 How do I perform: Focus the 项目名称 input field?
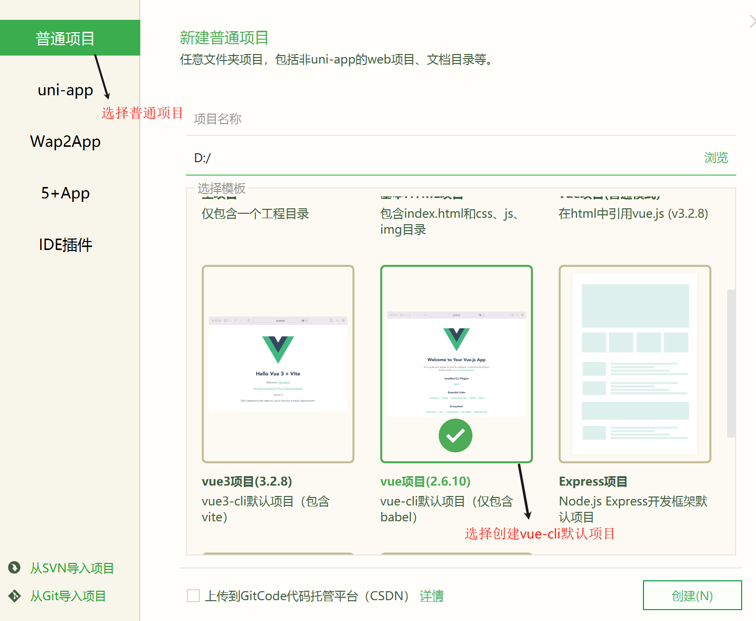[461, 119]
